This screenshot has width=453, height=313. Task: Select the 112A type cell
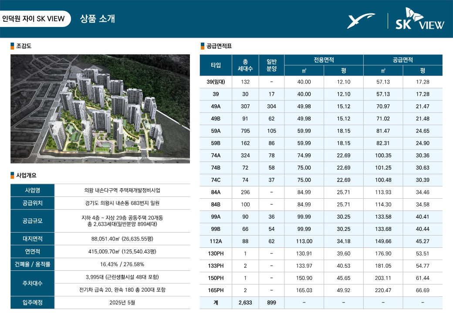tap(216, 241)
